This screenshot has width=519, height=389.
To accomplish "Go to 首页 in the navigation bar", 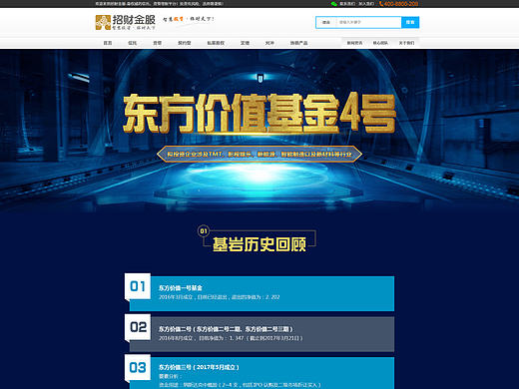I will pos(108,43).
